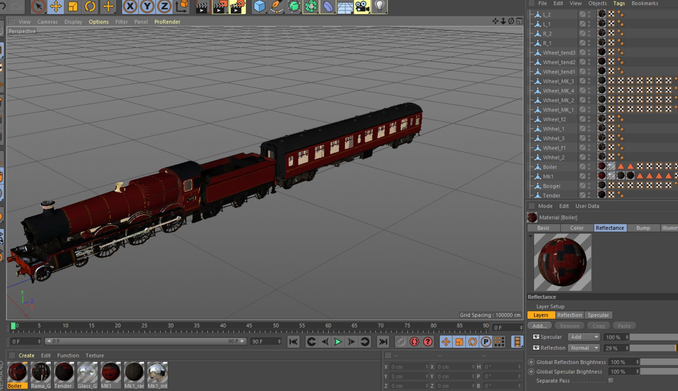Switch to the Bump material tab
Viewport: 678px width, 391px height.
coord(643,228)
